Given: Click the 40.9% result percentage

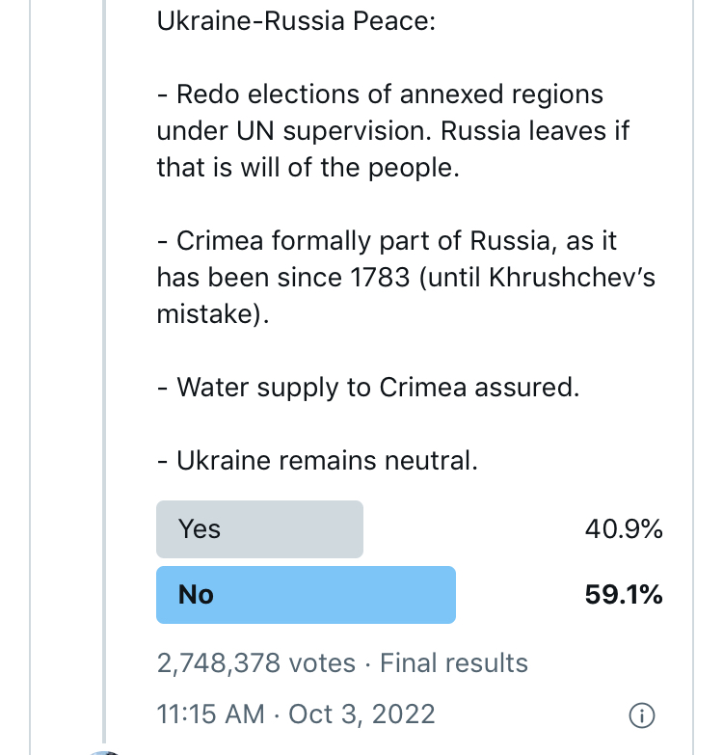Looking at the screenshot, I should point(623,529).
